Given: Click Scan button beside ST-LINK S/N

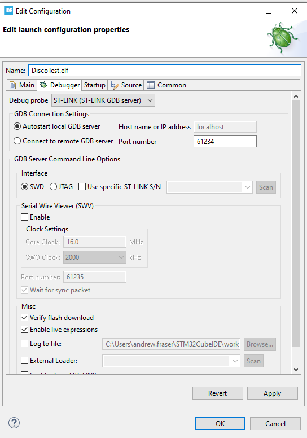Looking at the screenshot, I should point(266,187).
